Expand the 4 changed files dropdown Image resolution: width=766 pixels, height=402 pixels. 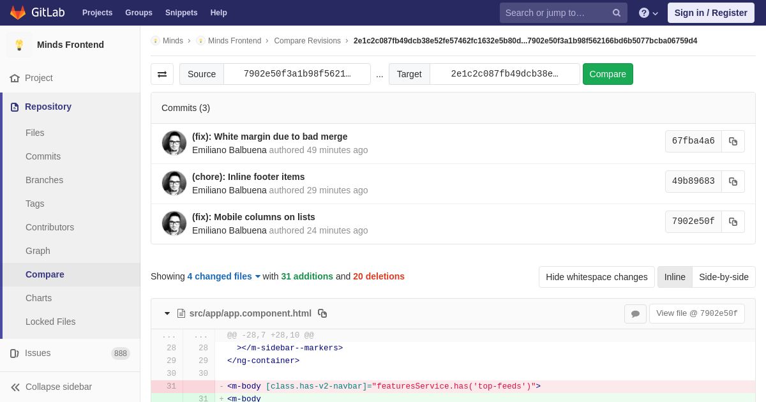(224, 276)
